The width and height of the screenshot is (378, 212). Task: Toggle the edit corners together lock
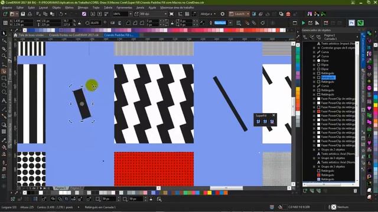click(x=172, y=23)
